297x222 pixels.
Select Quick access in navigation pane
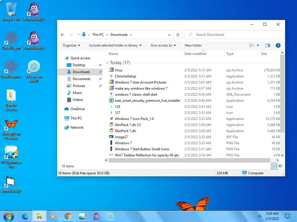(77, 58)
